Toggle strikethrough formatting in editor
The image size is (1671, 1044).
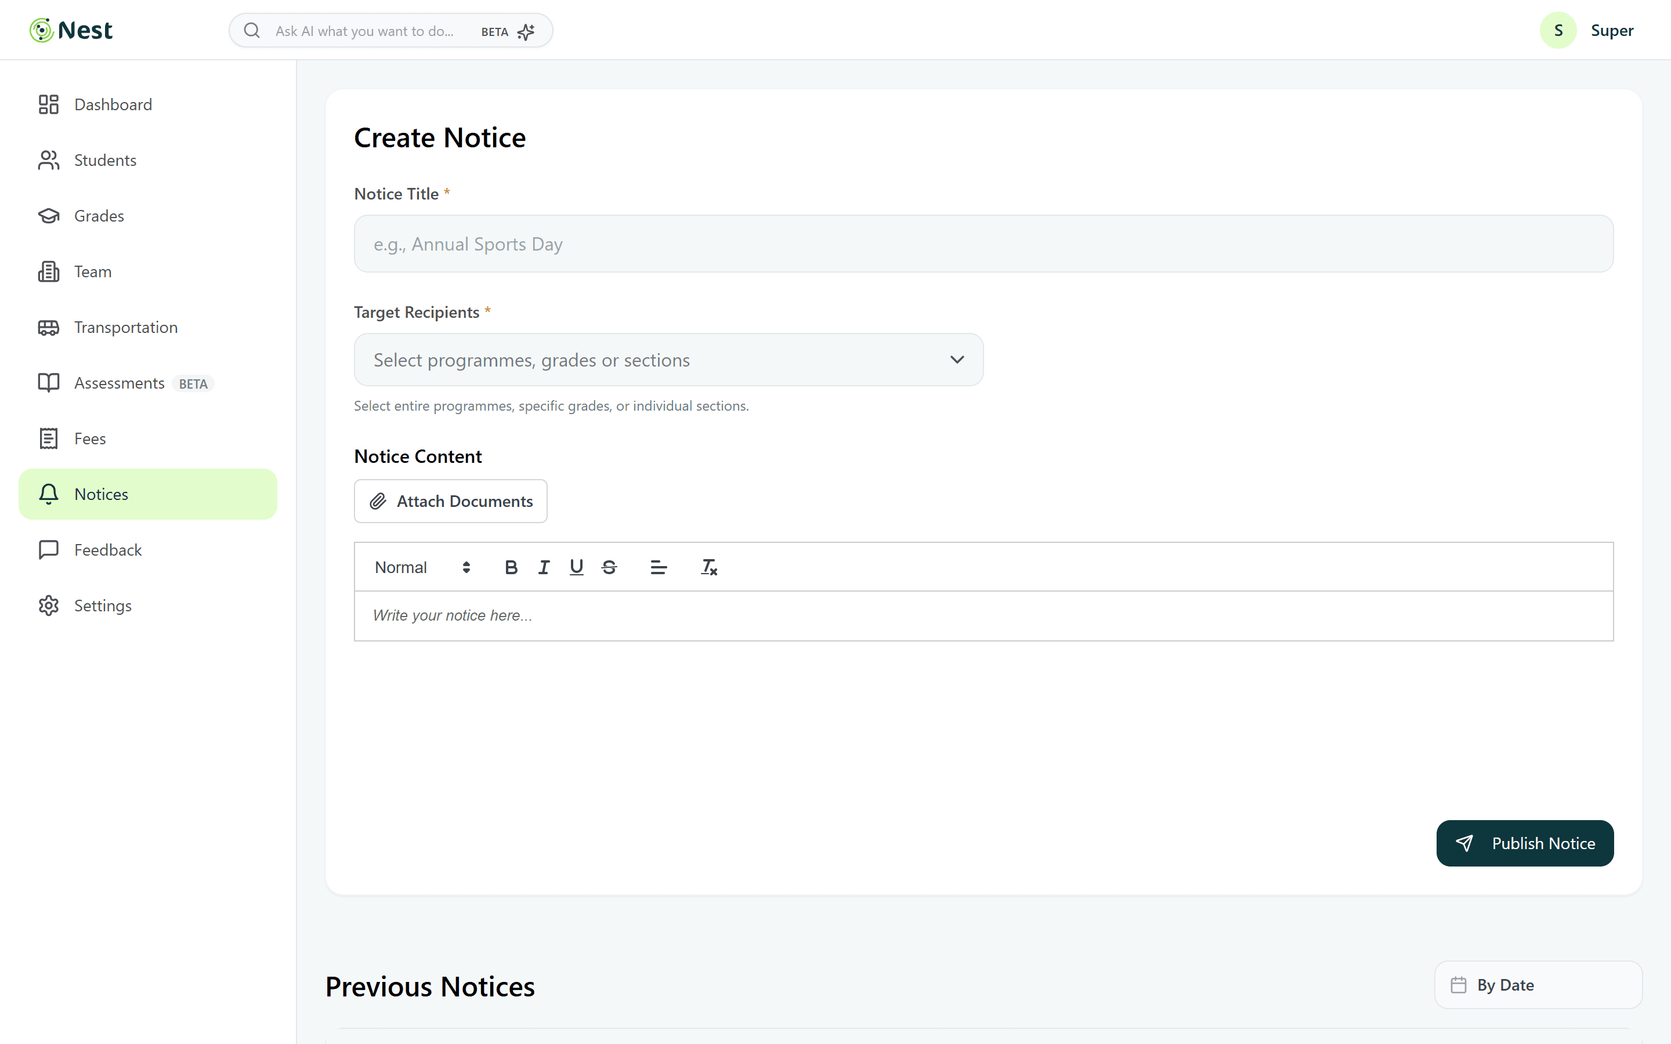pos(609,568)
